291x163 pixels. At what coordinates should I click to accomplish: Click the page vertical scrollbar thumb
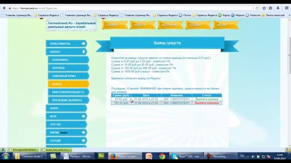(x=289, y=55)
